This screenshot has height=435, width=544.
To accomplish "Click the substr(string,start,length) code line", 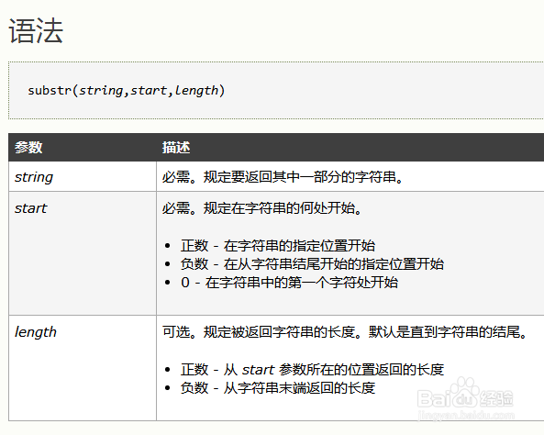I will 127,91.
